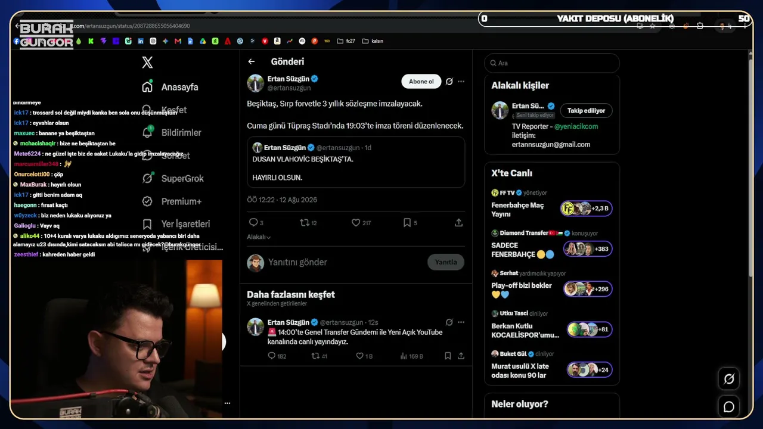The width and height of the screenshot is (763, 429).
Task: Open the quoted DUSAN VLAHOVIC post
Action: pyautogui.click(x=356, y=163)
